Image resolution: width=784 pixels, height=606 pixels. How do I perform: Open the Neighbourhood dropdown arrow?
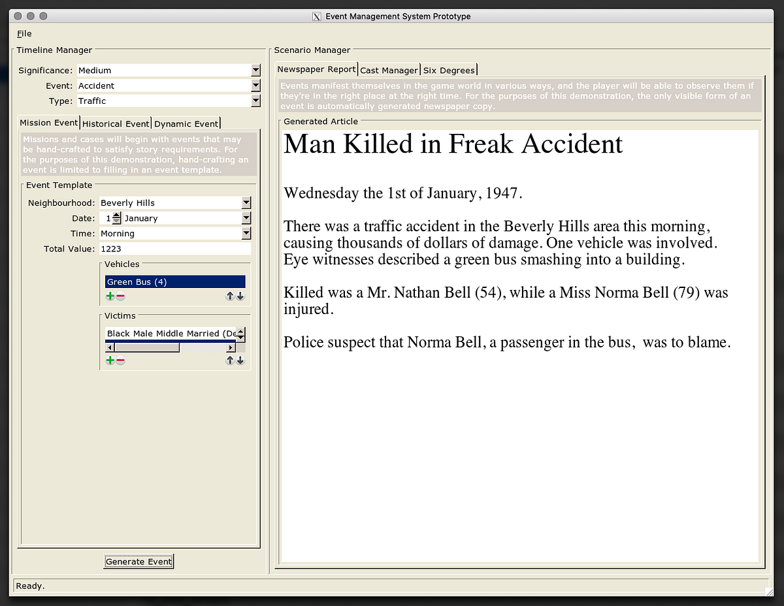tap(246, 202)
